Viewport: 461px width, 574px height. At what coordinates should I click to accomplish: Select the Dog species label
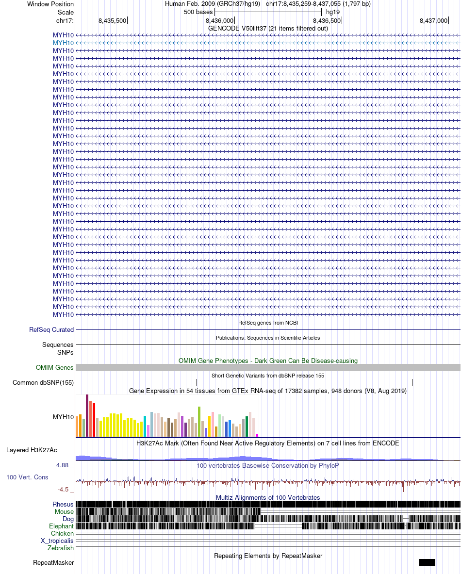(68, 519)
